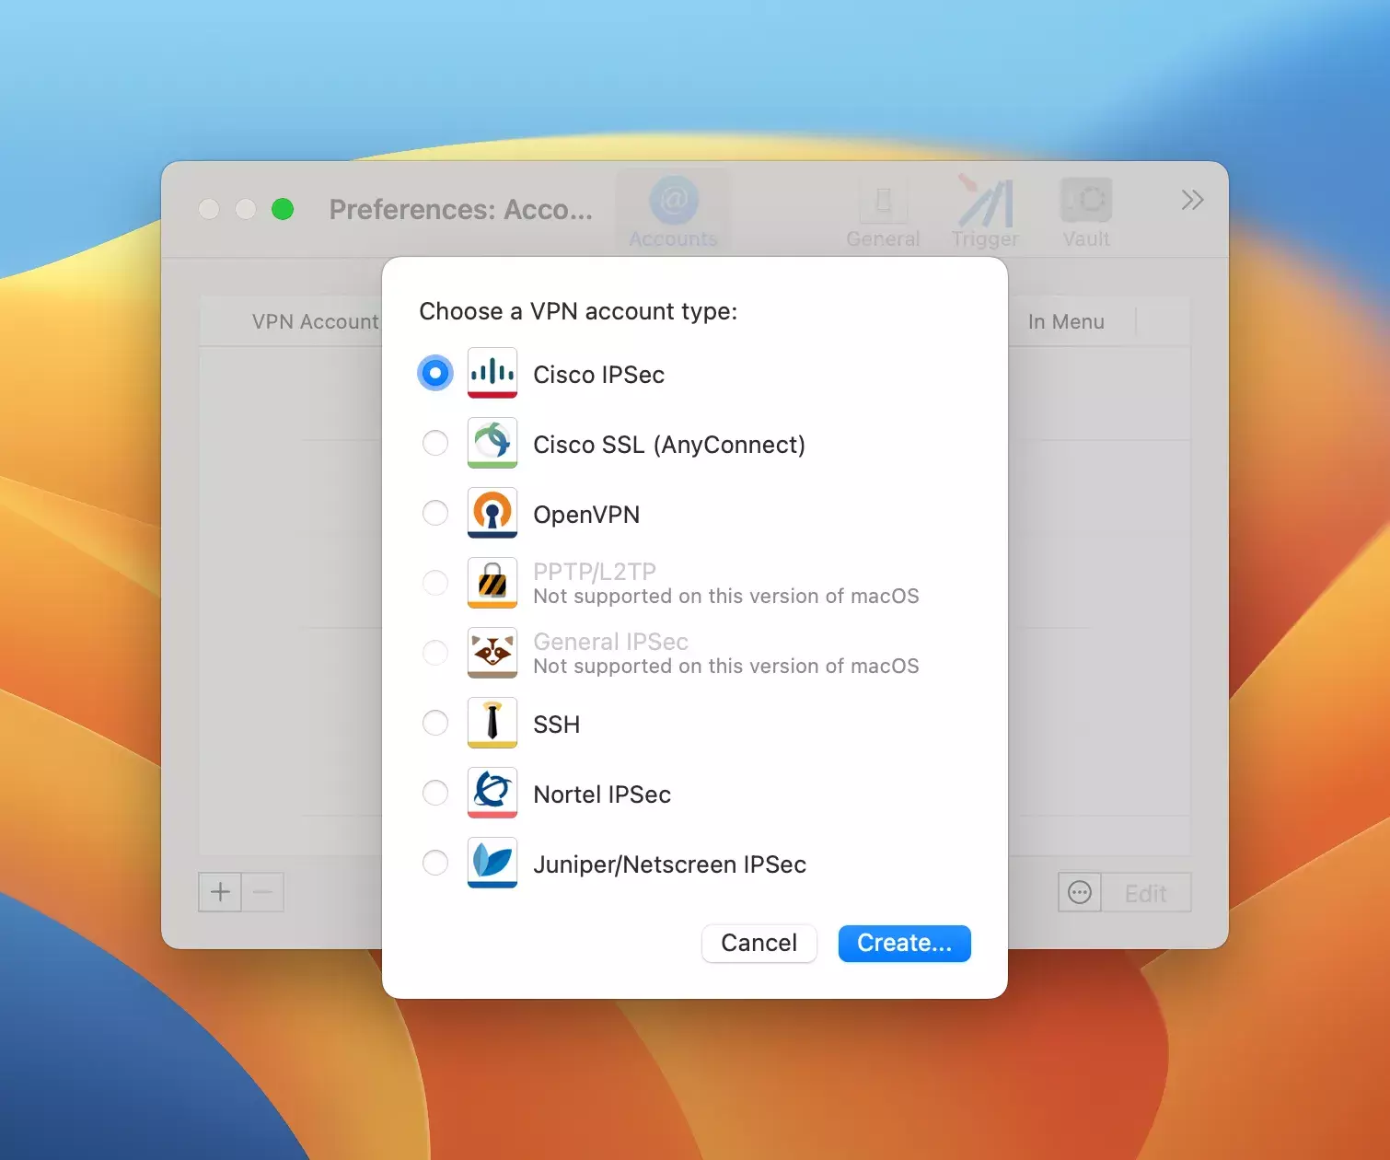1390x1160 pixels.
Task: Click the Juniper/Netscreen leaf icon
Action: tap(492, 863)
